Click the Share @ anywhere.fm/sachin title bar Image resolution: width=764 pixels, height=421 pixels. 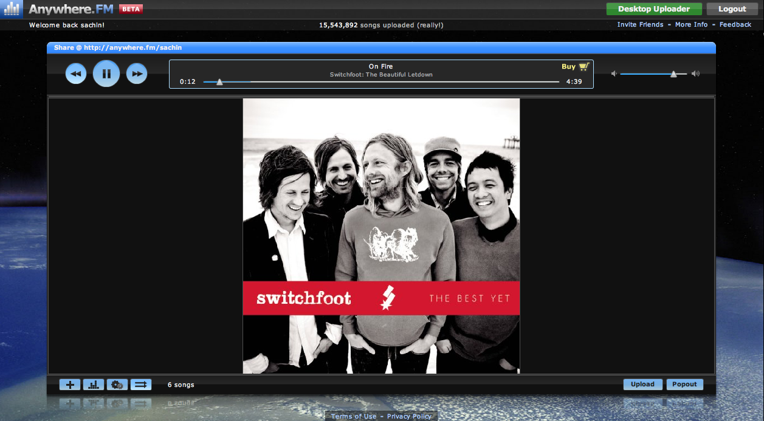tap(381, 47)
